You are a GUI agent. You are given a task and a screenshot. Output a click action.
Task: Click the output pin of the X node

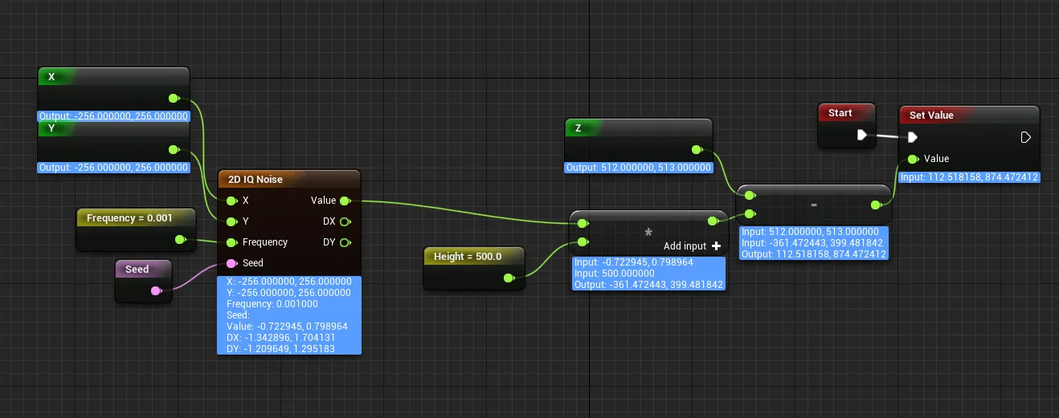(x=173, y=99)
